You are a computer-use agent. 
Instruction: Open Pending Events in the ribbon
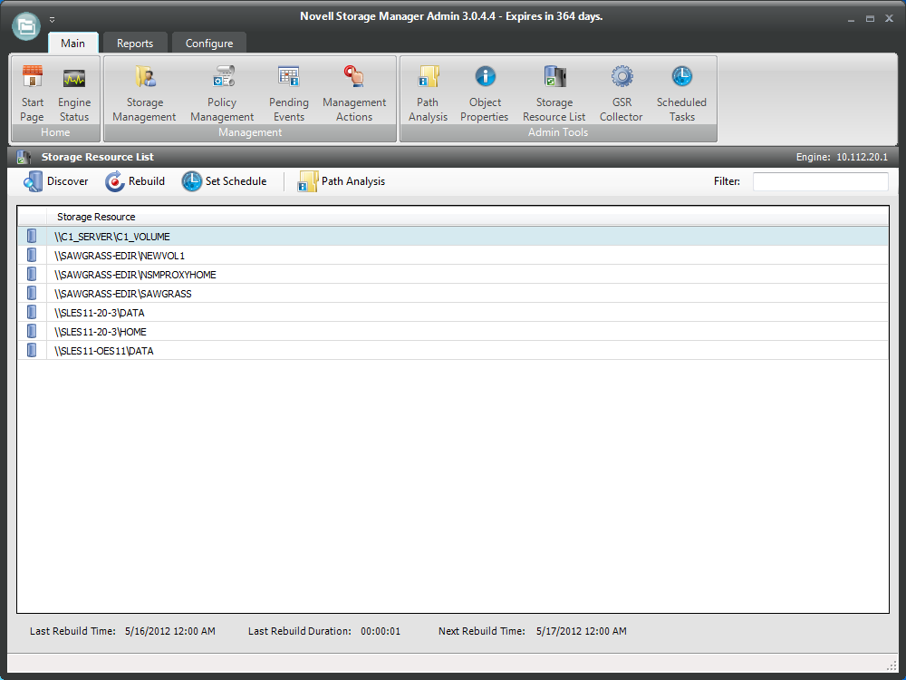(x=289, y=92)
